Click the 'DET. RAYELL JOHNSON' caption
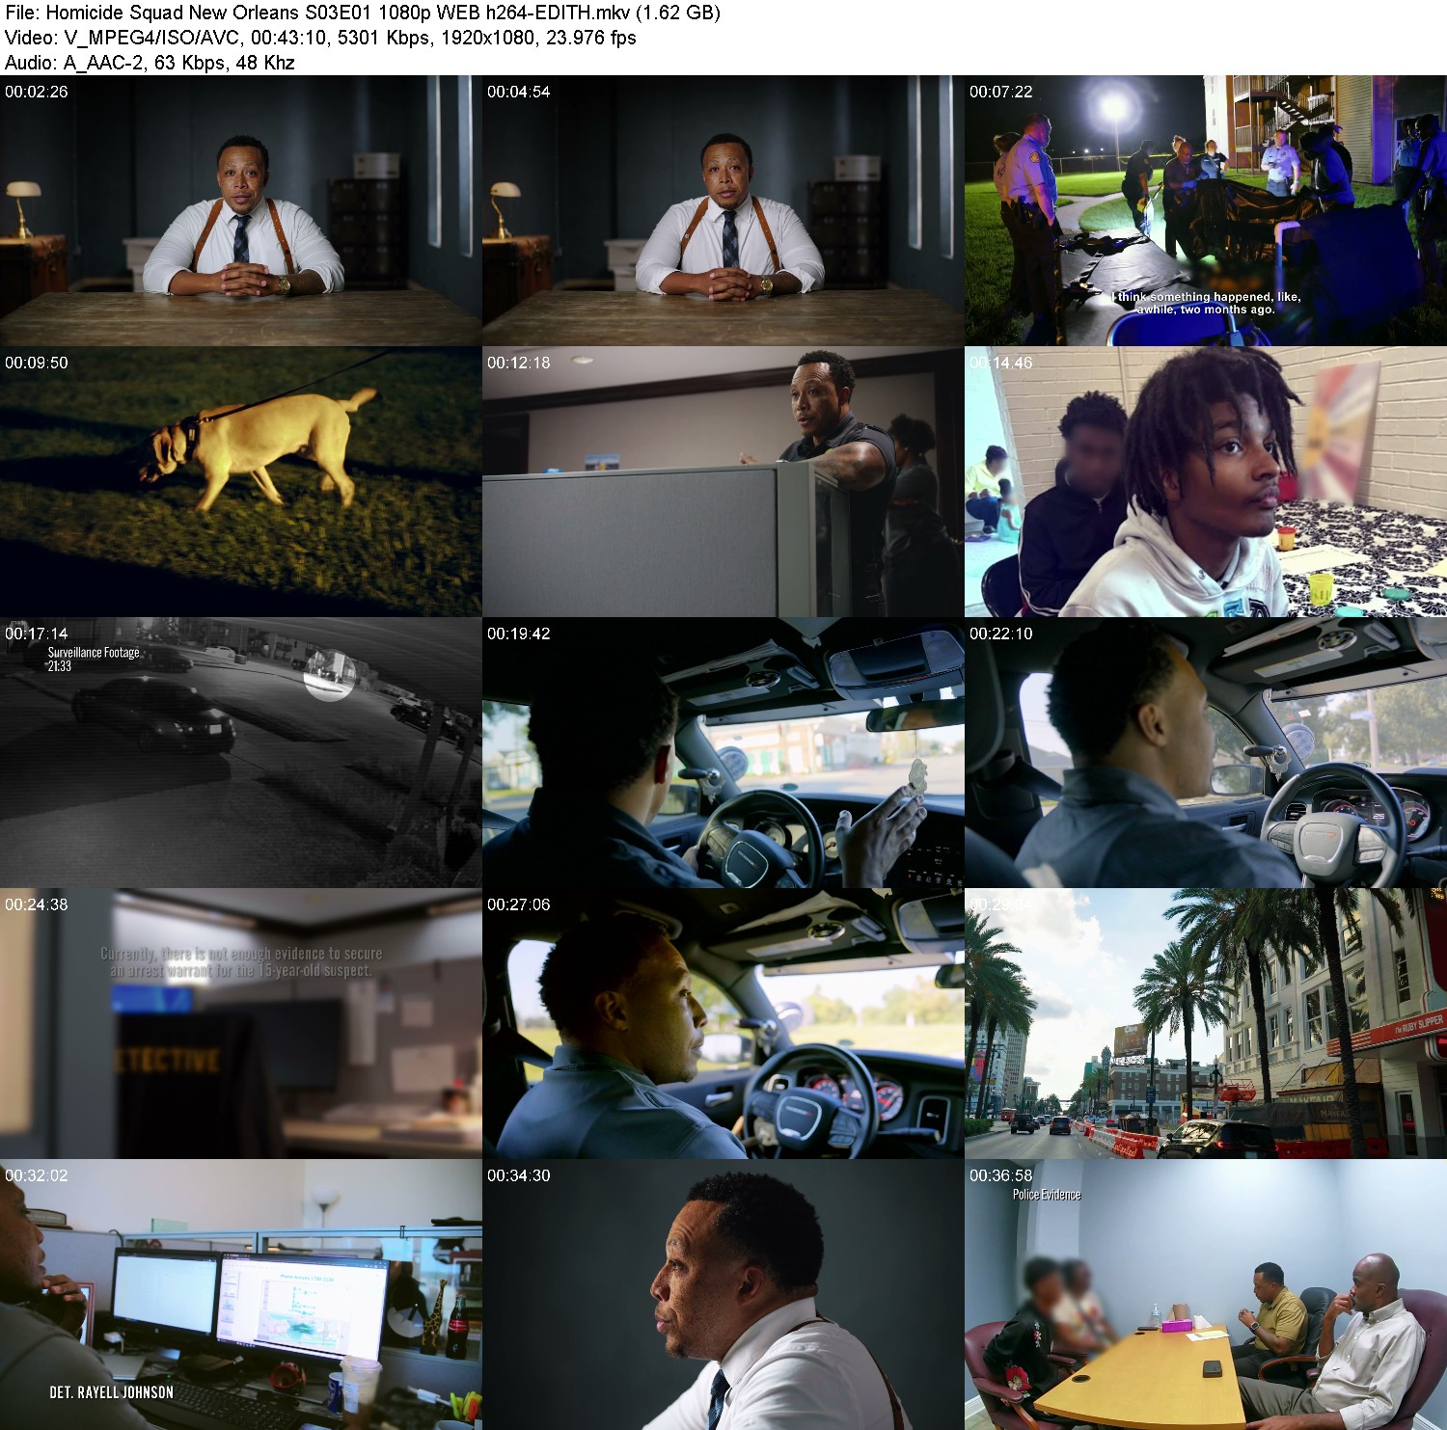This screenshot has height=1430, width=1447. [112, 1392]
